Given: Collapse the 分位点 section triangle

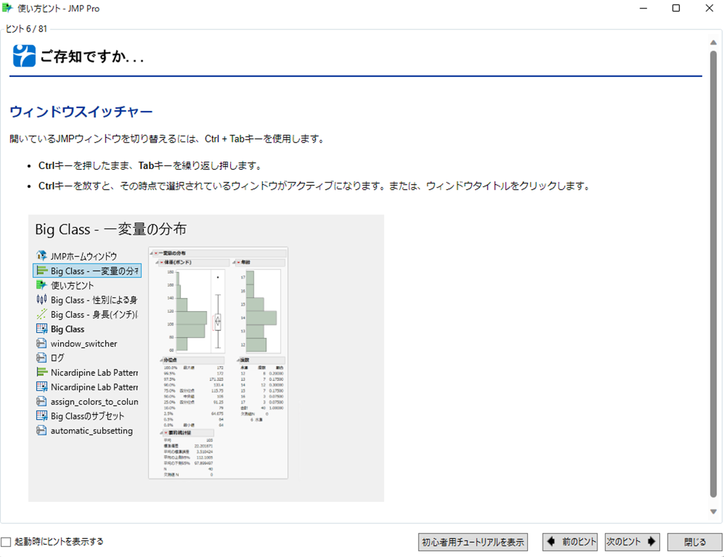Looking at the screenshot, I should (161, 360).
